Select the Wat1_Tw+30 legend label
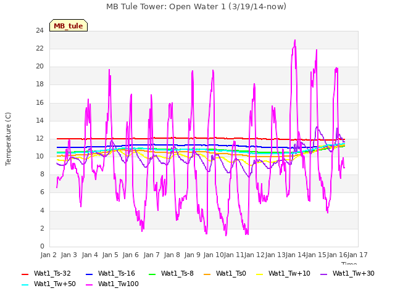 [x=354, y=273]
